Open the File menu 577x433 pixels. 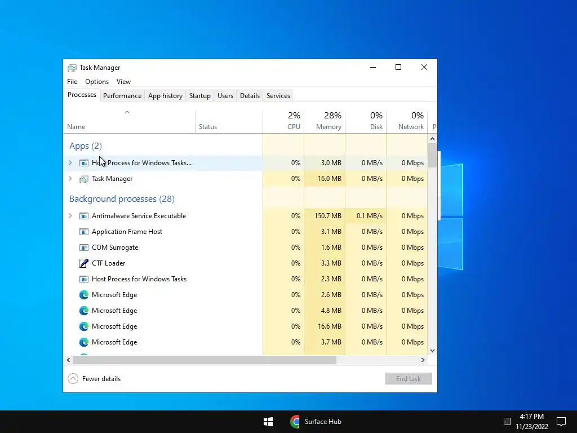point(72,82)
